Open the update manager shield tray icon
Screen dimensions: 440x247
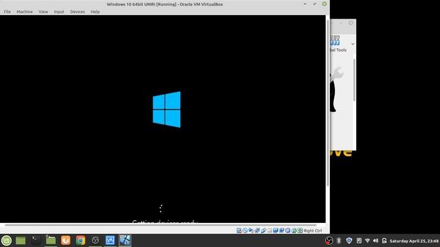[x=349, y=241]
